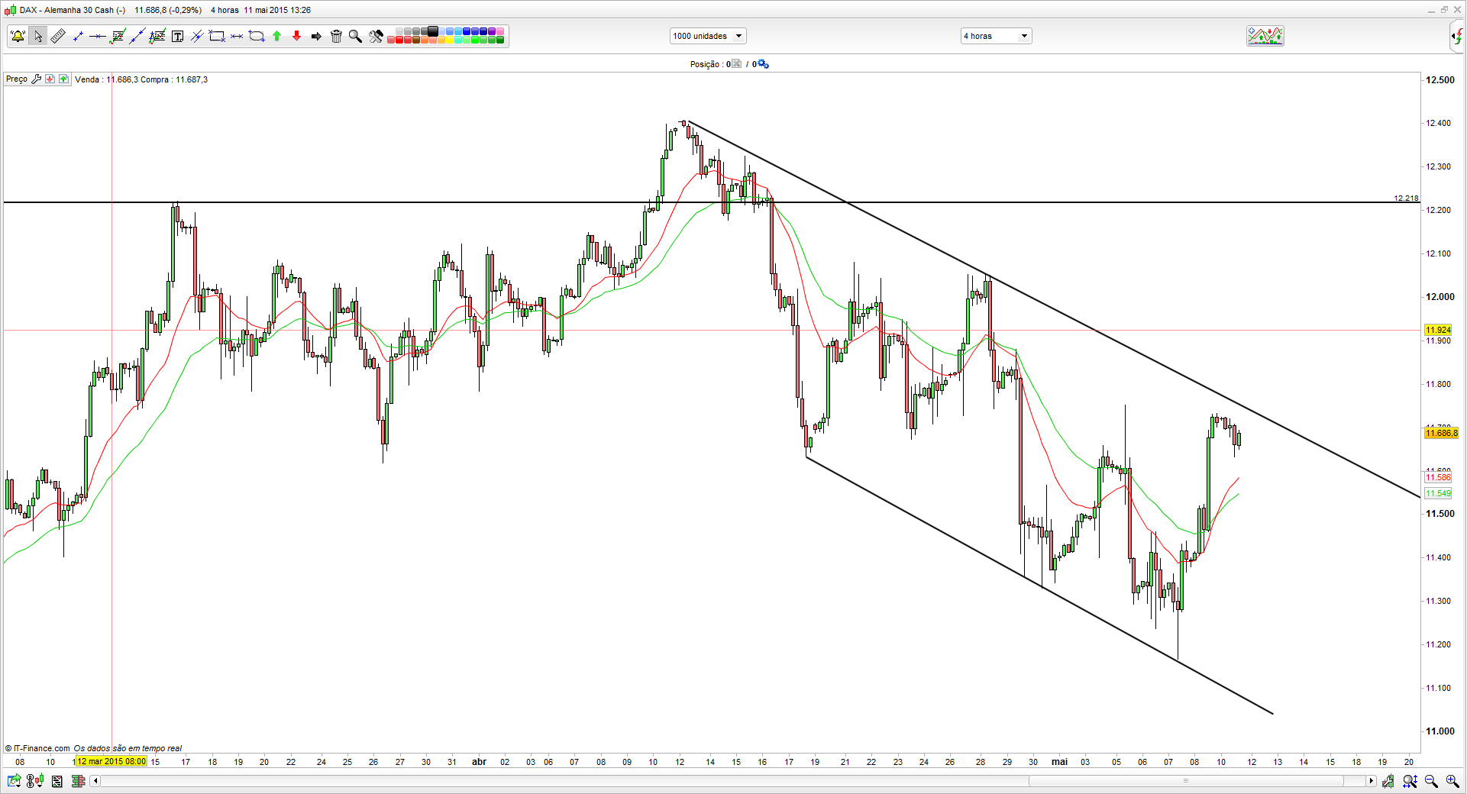
Task: Open the order book list icon
Action: [x=78, y=780]
